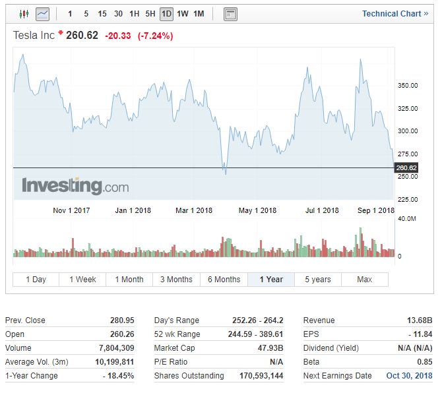The image size is (442, 393).
Task: Click the 350.00 price axis label
Action: point(408,85)
